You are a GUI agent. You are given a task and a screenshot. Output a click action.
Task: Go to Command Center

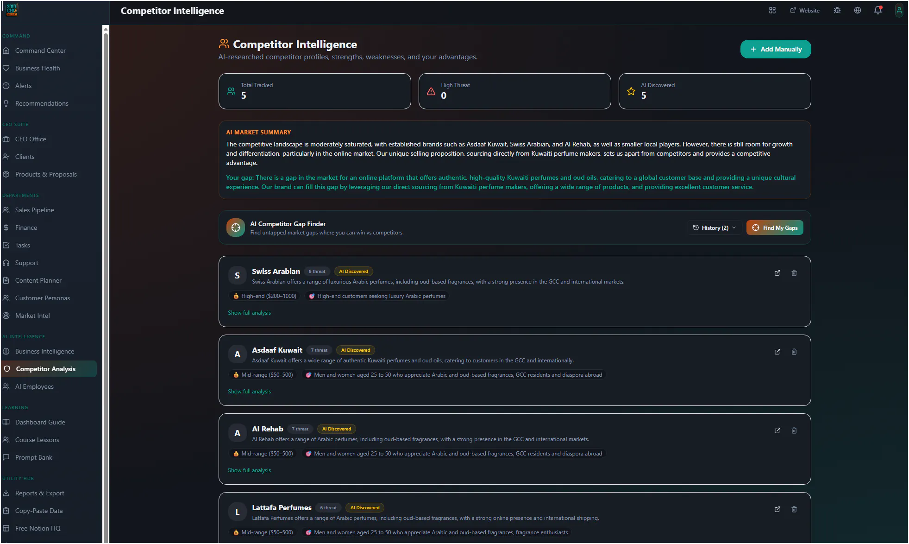point(49,51)
